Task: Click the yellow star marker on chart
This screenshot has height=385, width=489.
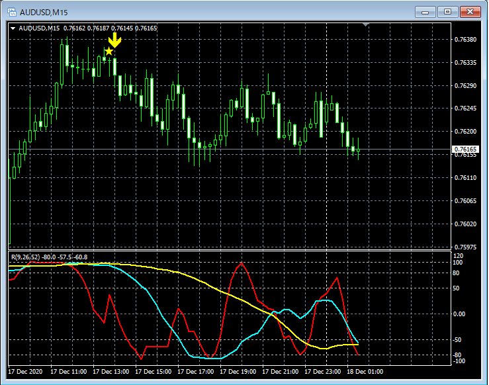Action: (x=109, y=52)
